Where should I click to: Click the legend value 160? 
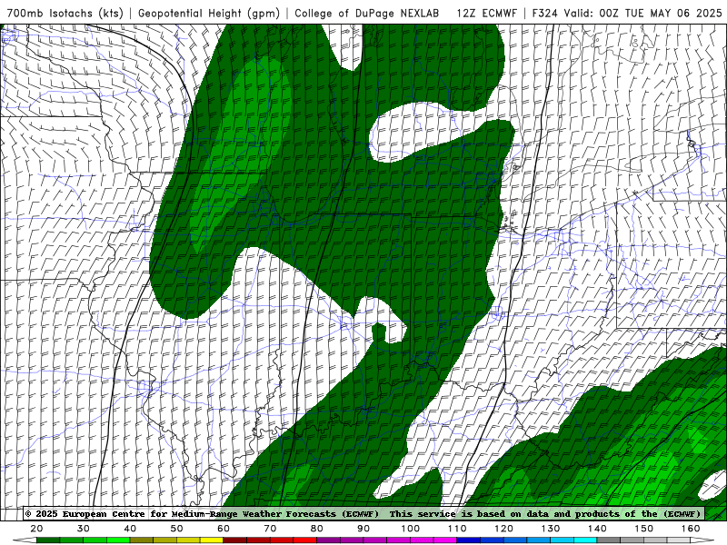(x=691, y=529)
